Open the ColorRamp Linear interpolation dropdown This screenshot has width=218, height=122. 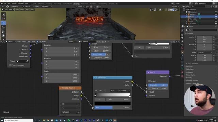tap(126, 91)
